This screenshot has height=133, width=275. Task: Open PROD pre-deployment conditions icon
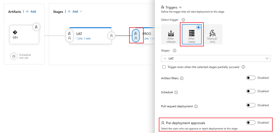pos(136,35)
